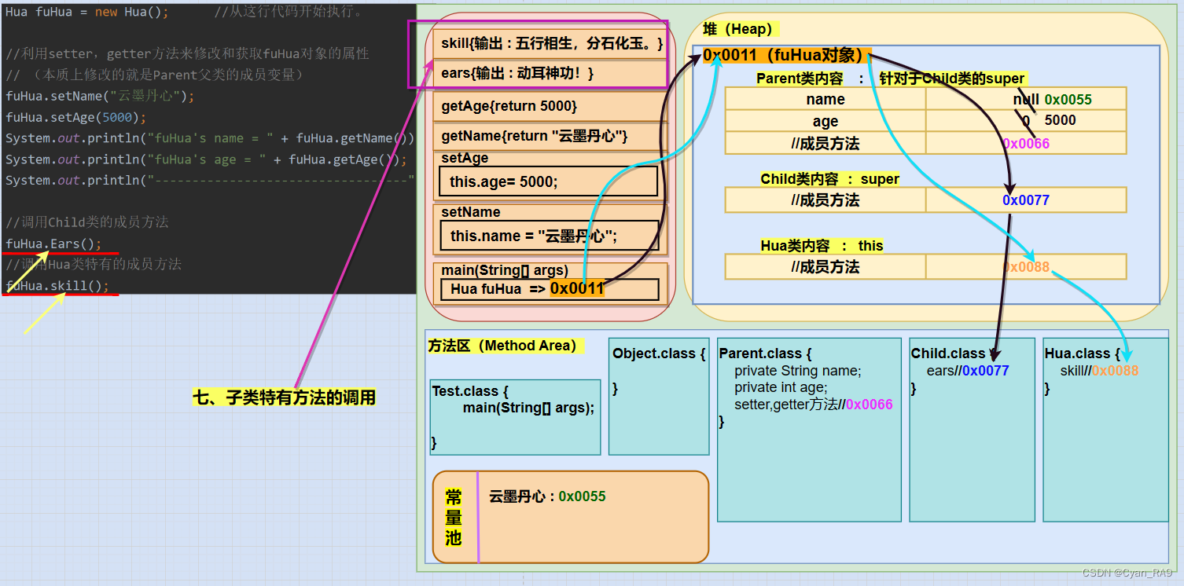The height and width of the screenshot is (586, 1184).
Task: Click the println line with fuHua.getName()
Action: [x=209, y=138]
